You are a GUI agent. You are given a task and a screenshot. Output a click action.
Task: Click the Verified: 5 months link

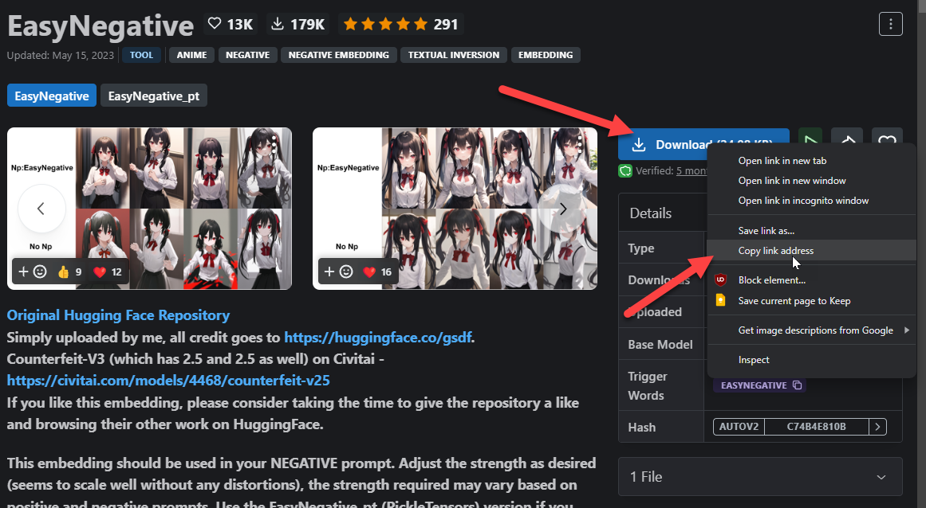692,171
